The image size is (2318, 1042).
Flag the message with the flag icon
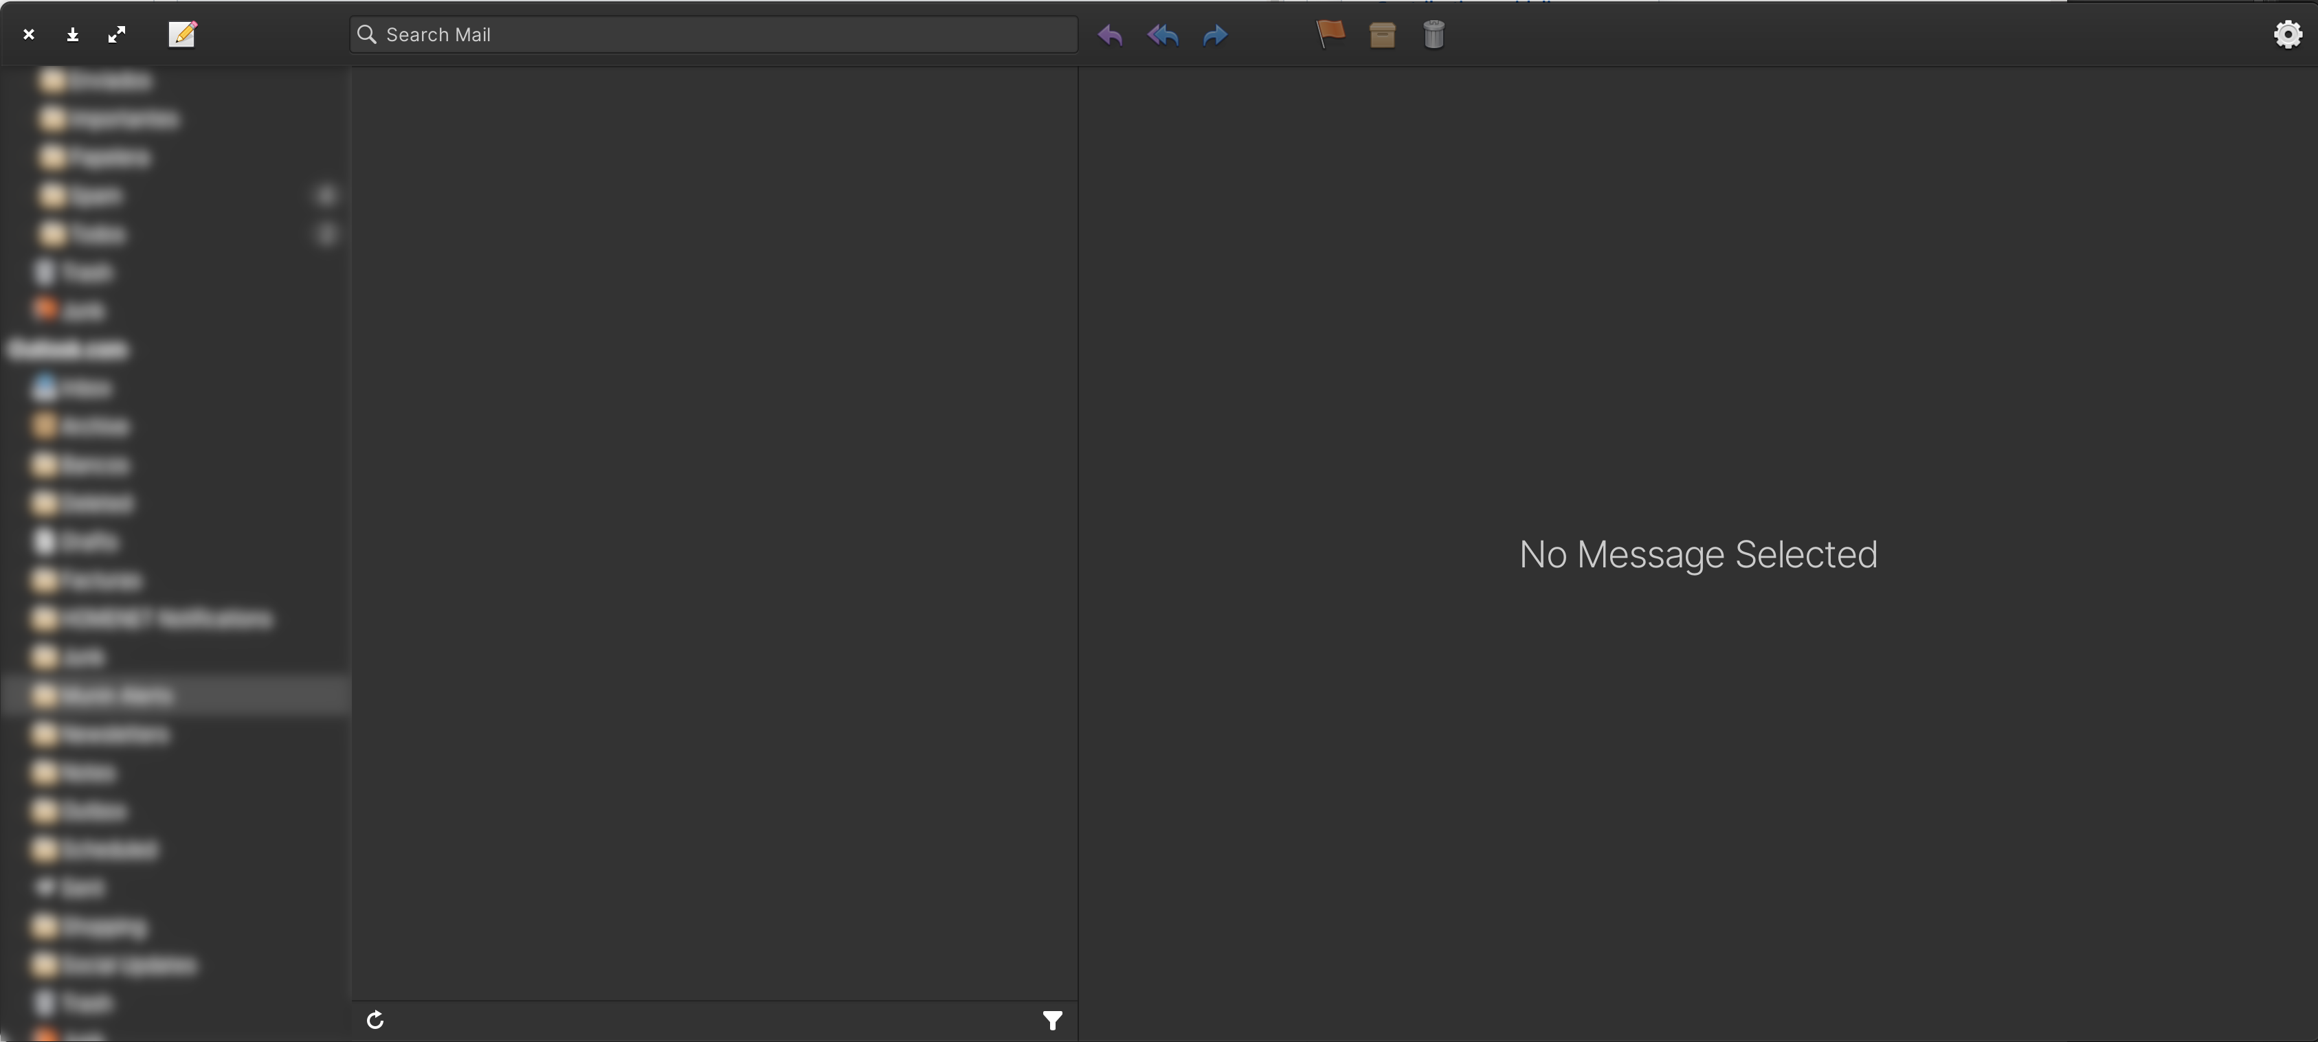1329,34
